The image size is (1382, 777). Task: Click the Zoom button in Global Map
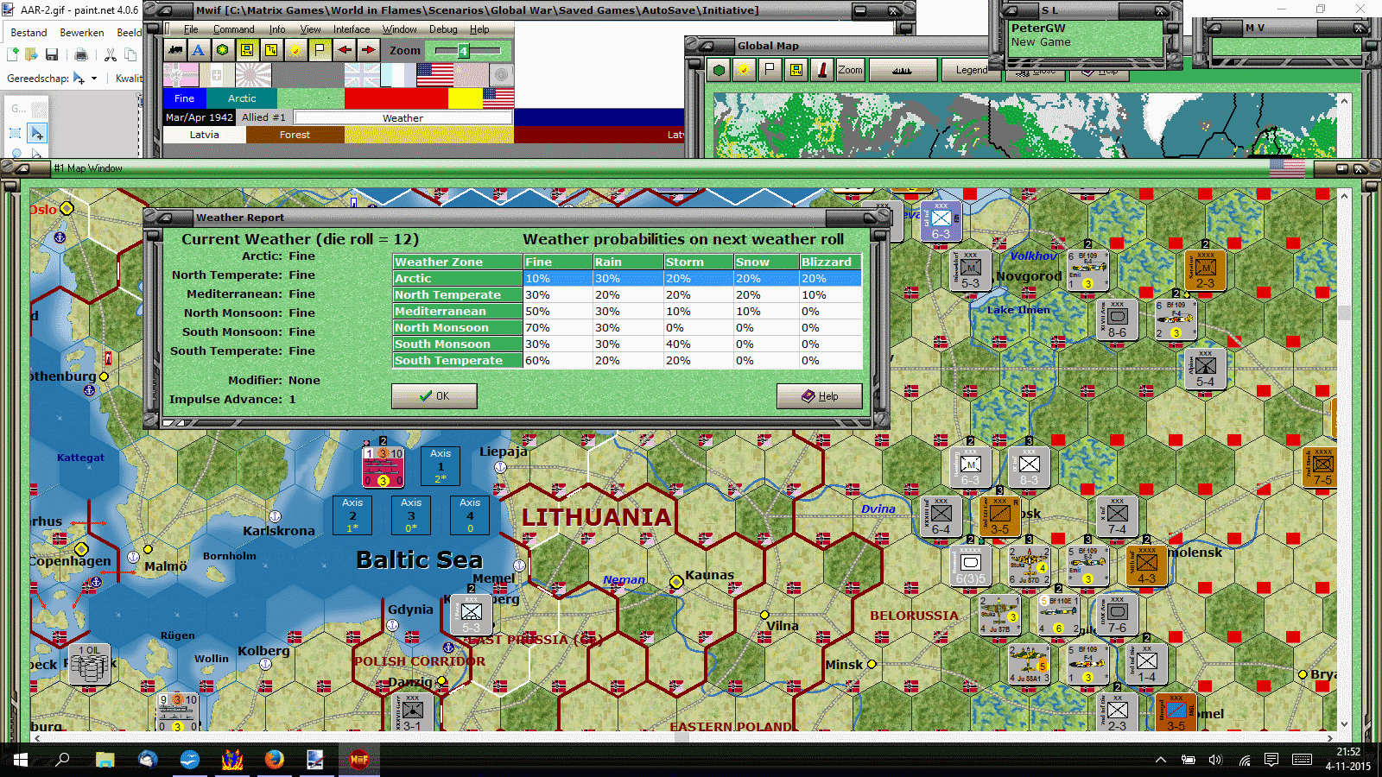[x=850, y=70]
